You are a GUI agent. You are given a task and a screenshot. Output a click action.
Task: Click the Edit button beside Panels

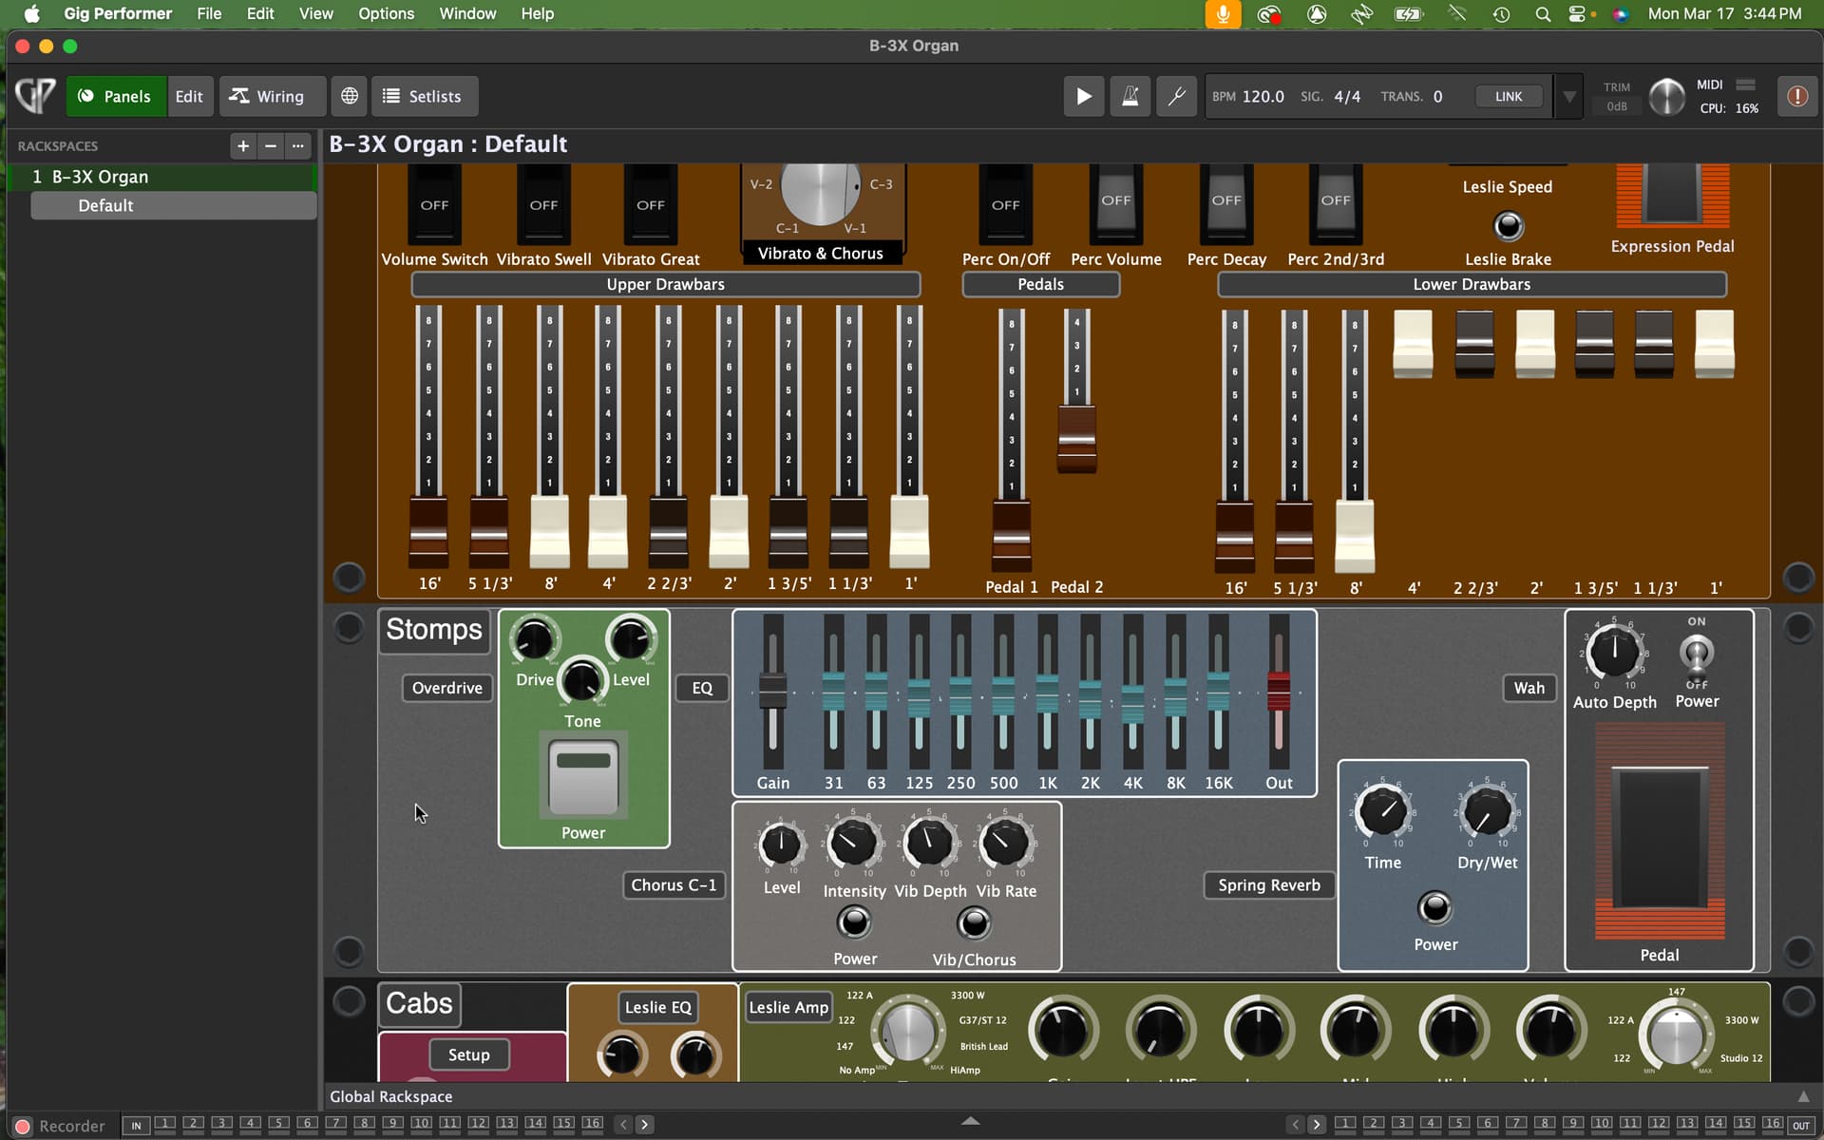(189, 96)
